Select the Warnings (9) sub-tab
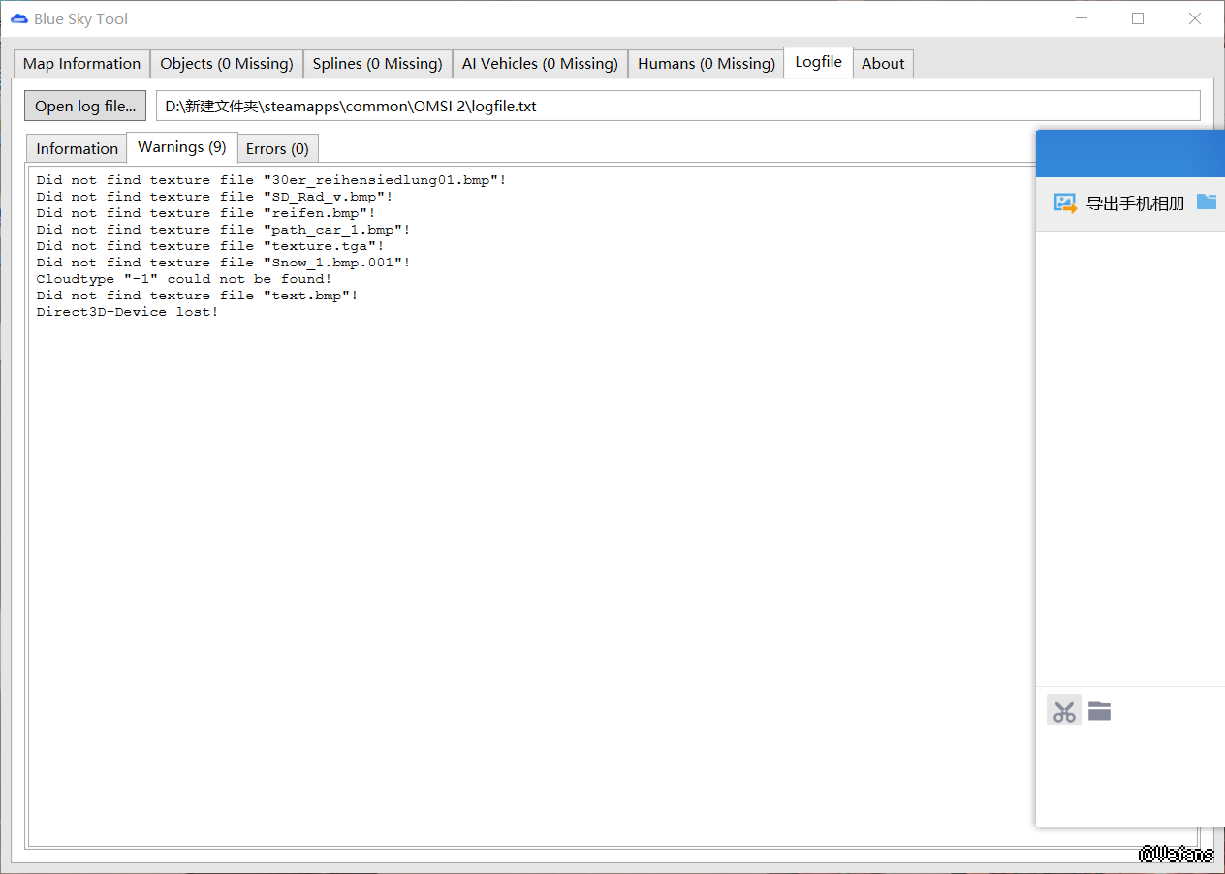The height and width of the screenshot is (874, 1225). 182,147
